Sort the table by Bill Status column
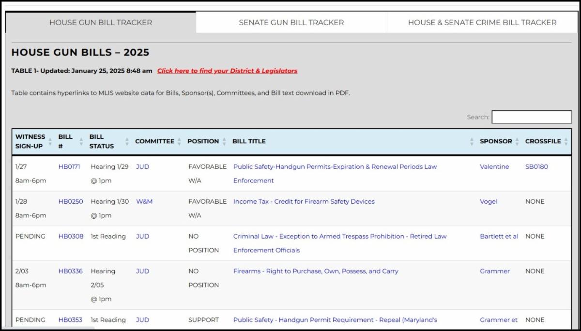Viewport: 581px width, 331px height. [127, 141]
